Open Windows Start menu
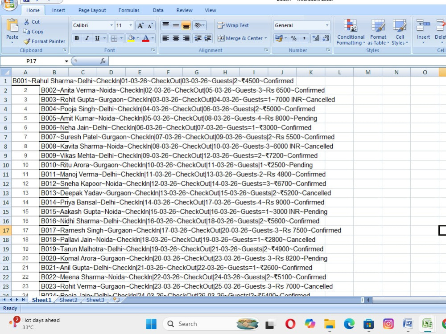This screenshot has height=334, width=446. tap(151, 324)
